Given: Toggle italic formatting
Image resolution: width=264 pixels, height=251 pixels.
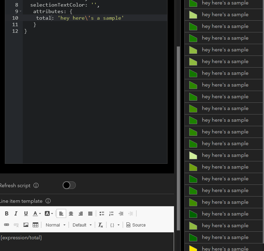Looking at the screenshot, I should tap(16, 213).
